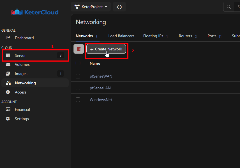The width and height of the screenshot is (240, 168).
Task: Open the KeterProject project dropdown
Action: coord(91,6)
